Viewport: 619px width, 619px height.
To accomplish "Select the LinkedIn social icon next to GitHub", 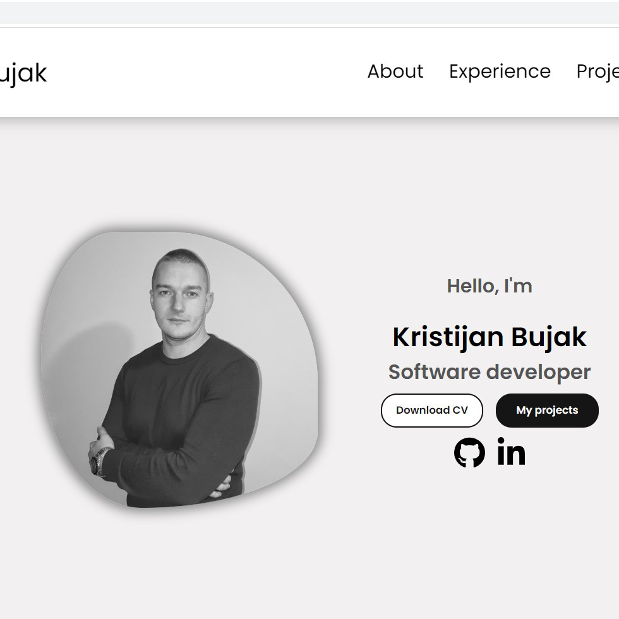I will (x=511, y=452).
